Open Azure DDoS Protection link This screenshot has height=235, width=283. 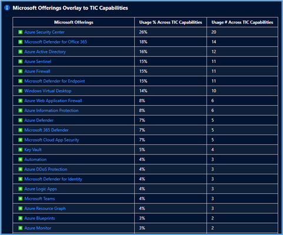click(x=46, y=169)
